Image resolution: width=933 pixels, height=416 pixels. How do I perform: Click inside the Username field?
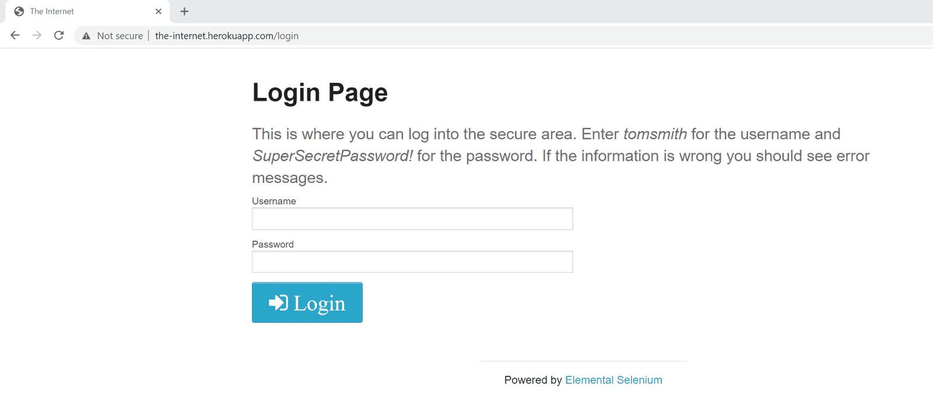(412, 218)
